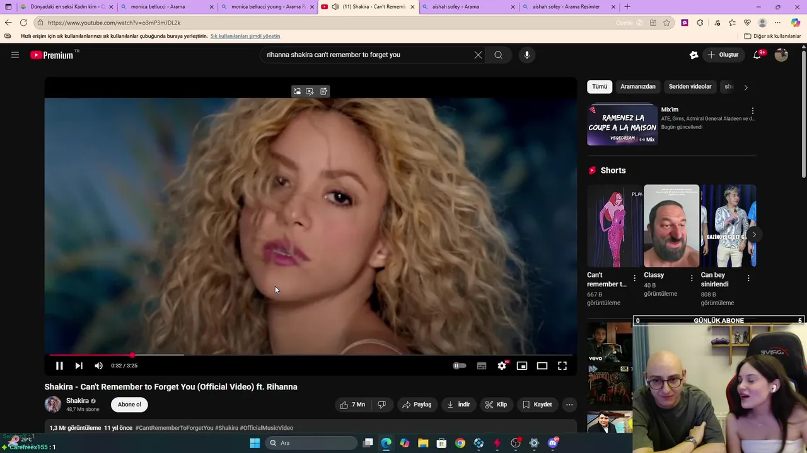Dislike the Shakira video

(382, 405)
